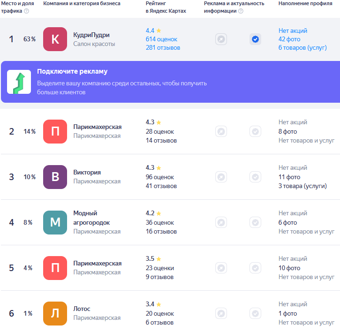Click the help icon next to 'трафика'
This screenshot has height=333, width=340.
pyautogui.click(x=26, y=11)
